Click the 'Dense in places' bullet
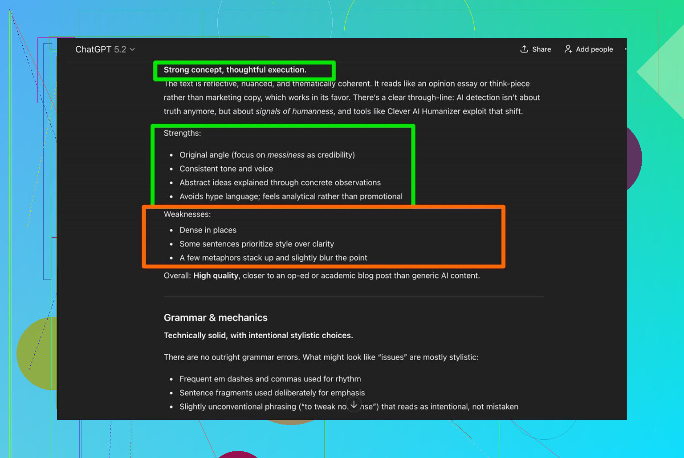The image size is (684, 458). [x=208, y=230]
